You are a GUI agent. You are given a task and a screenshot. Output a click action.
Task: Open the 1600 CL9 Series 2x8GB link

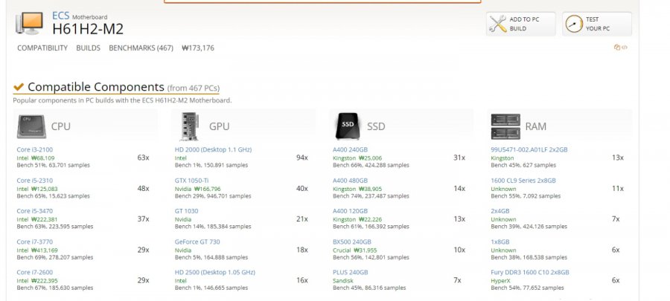[523, 181]
